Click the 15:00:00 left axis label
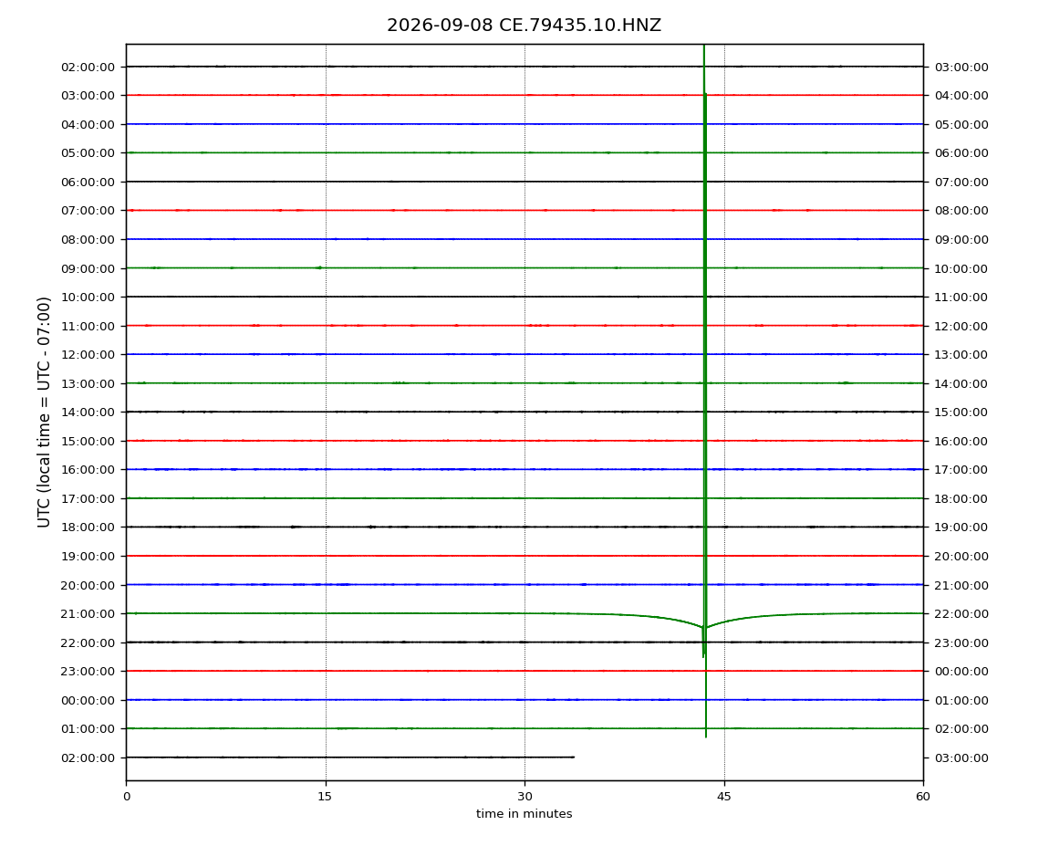This screenshot has height=867, width=1049. pos(88,441)
